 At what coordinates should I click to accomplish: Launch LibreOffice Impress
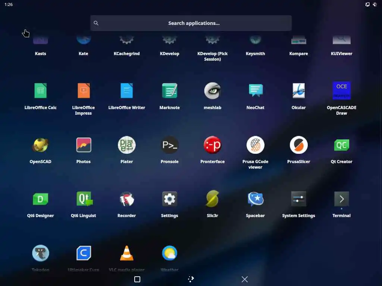(84, 98)
